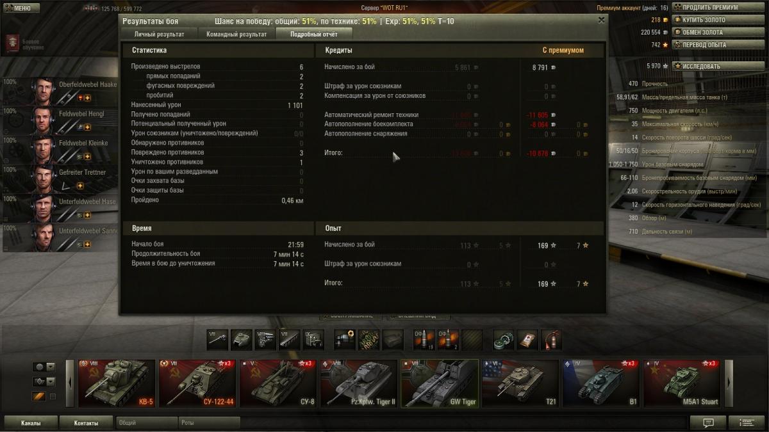Open the Каналы chat channels button

pyautogui.click(x=31, y=423)
